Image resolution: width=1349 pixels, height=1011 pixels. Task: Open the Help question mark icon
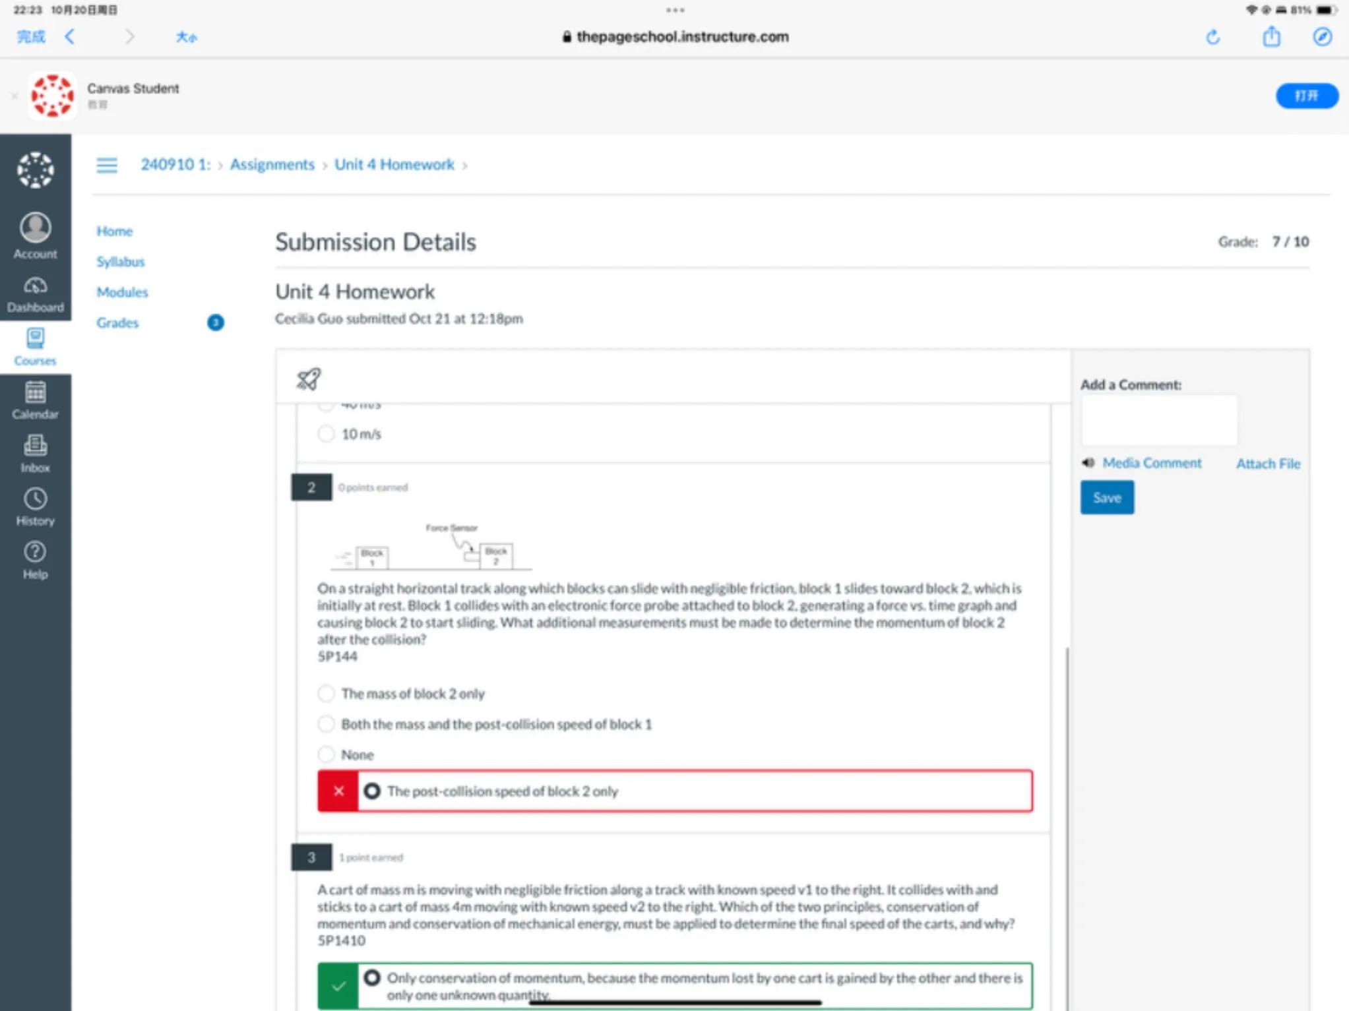coord(35,560)
